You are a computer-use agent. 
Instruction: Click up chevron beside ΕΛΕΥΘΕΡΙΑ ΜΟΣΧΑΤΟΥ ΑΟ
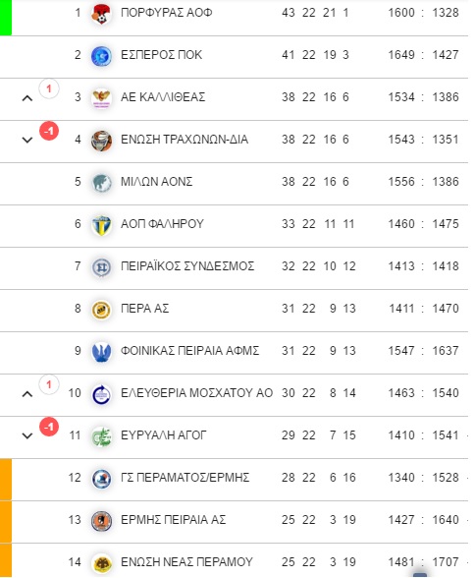click(27, 394)
